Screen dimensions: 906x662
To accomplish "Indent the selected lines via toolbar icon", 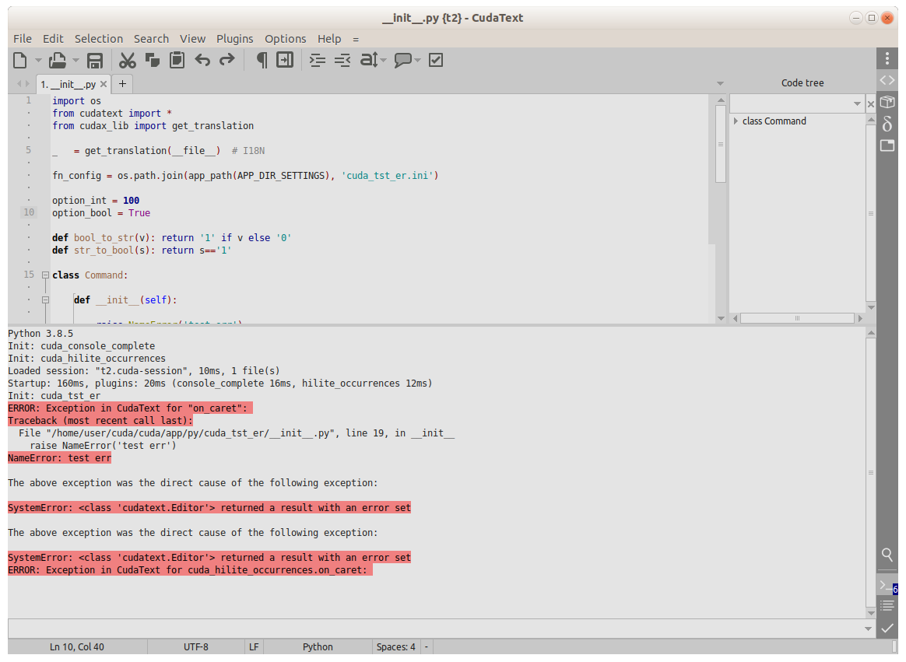I will (x=318, y=60).
